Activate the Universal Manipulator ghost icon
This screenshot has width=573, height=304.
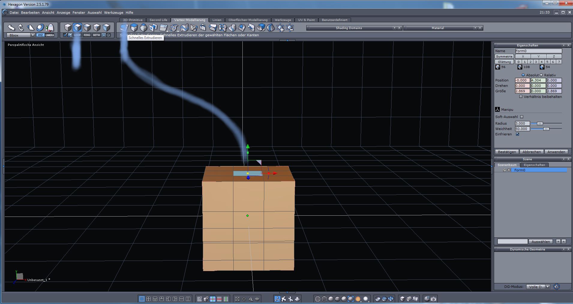(x=50, y=28)
